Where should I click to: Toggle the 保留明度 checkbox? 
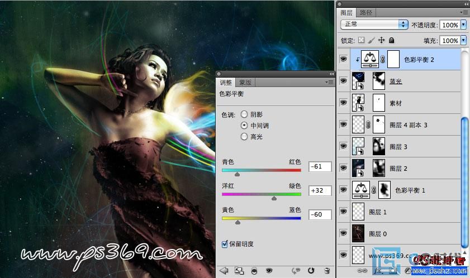coord(225,244)
